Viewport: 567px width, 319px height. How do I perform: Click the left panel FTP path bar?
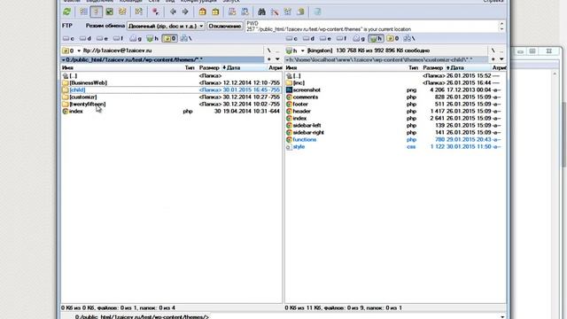pyautogui.click(x=163, y=59)
